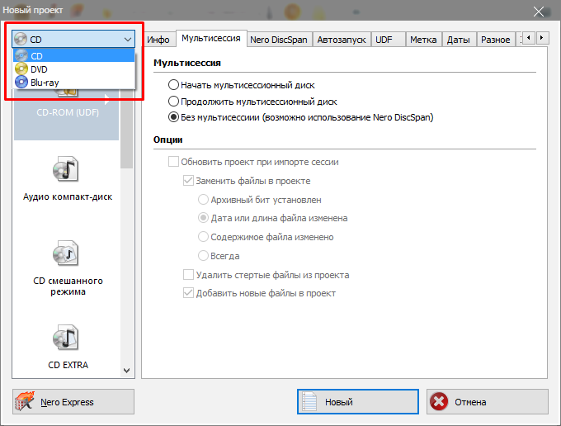The width and height of the screenshot is (561, 426).
Task: Select the Всегда radio option
Action: (219, 256)
